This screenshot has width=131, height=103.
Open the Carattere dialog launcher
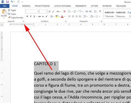click(66, 21)
